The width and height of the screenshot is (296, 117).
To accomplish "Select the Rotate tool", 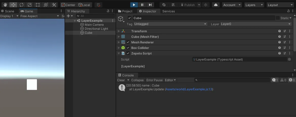I will click(x=22, y=5).
